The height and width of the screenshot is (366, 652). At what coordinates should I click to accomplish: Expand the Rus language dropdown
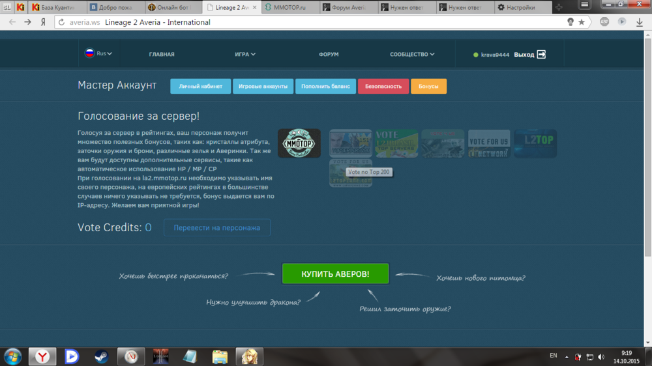(x=98, y=54)
